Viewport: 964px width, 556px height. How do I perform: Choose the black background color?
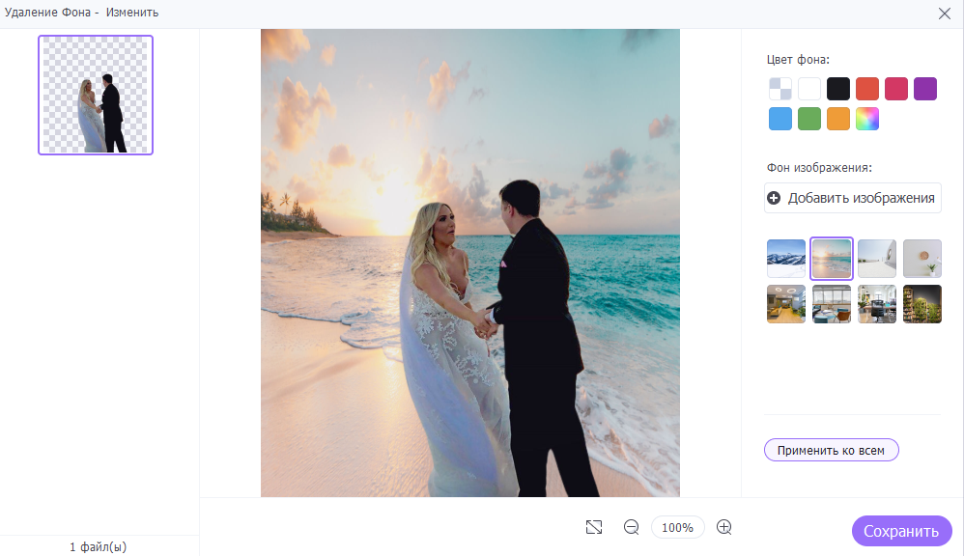(838, 89)
